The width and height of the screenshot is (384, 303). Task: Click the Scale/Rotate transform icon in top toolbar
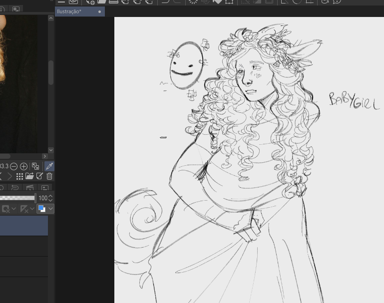229,1
